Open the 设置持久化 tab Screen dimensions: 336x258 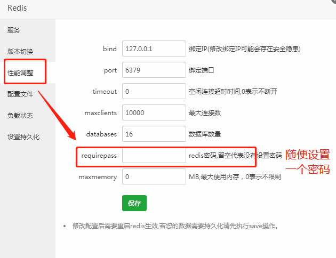23,137
